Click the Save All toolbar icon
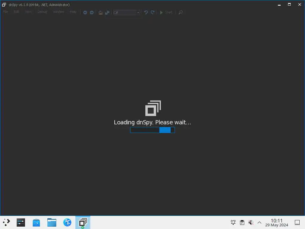The height and width of the screenshot is (229, 305). pos(107,13)
